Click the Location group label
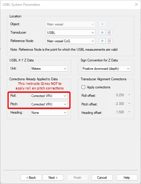The width and height of the screenshot is (141, 184). pos(15,16)
